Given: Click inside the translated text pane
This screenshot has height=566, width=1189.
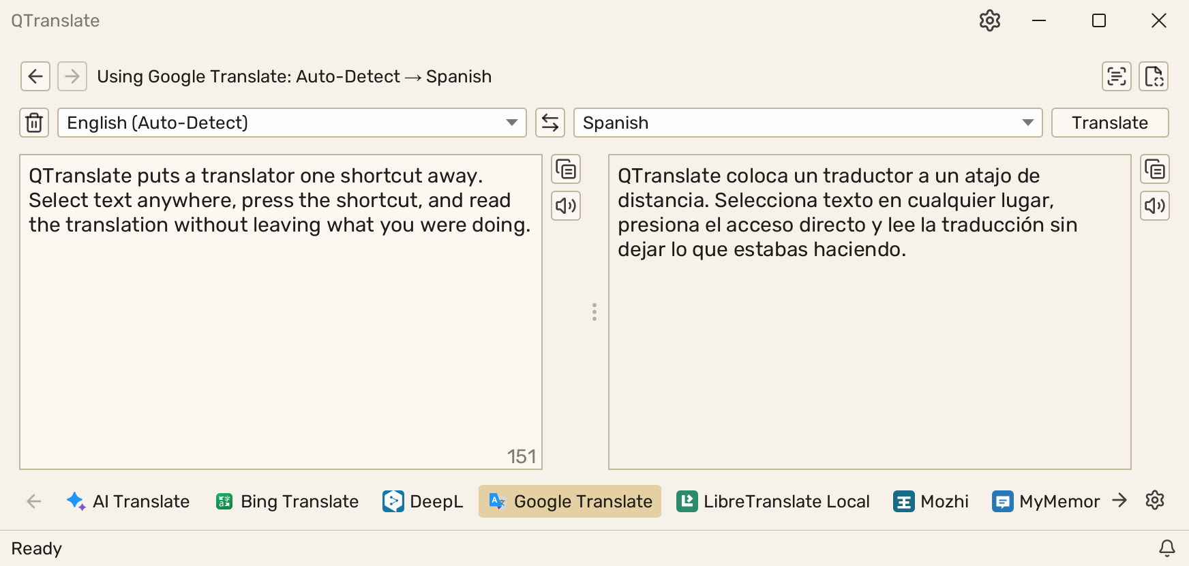Looking at the screenshot, I should 870,312.
